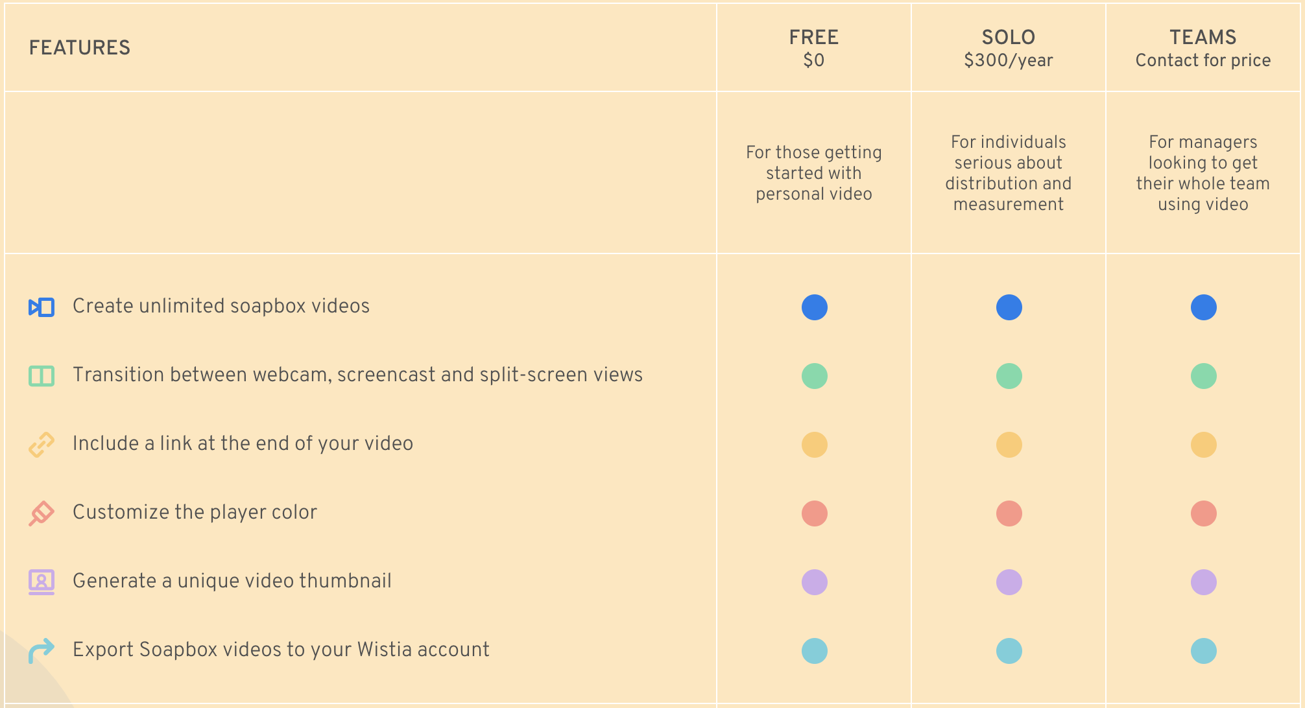1305x708 pixels.
Task: Click the teal dot in the TEAMS column
Action: coord(1204,651)
